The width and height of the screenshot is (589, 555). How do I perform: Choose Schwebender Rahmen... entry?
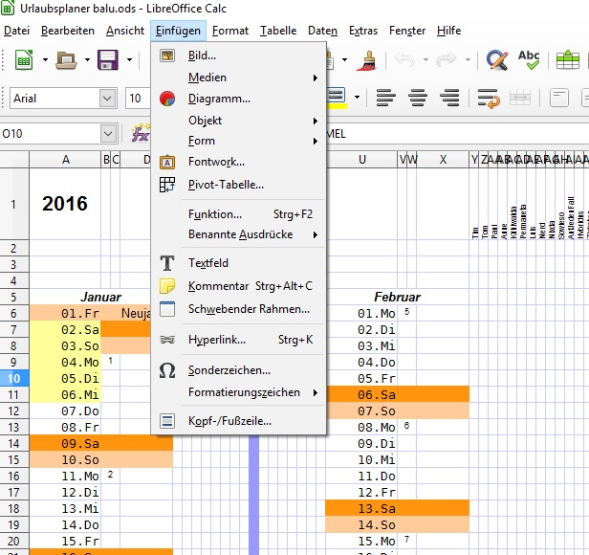(x=238, y=309)
